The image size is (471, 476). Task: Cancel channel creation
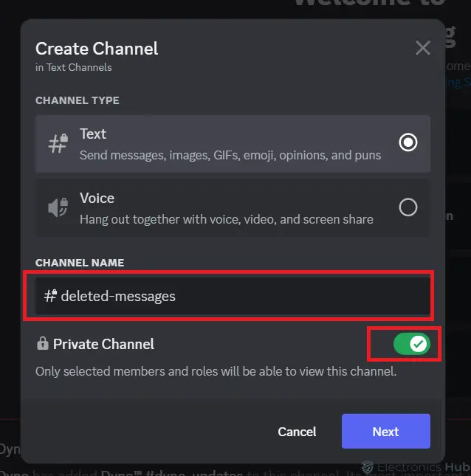coord(297,432)
